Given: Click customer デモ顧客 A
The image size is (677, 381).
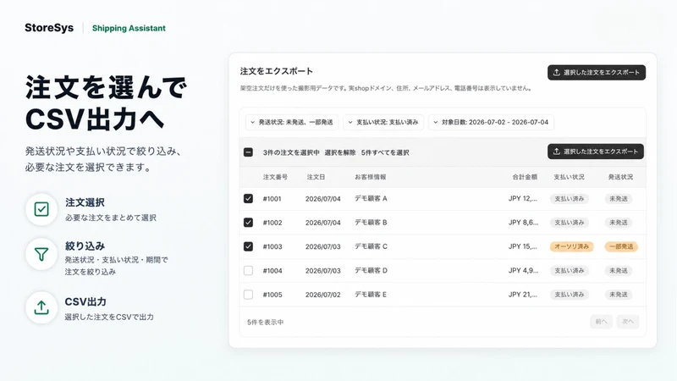Looking at the screenshot, I should pos(371,199).
